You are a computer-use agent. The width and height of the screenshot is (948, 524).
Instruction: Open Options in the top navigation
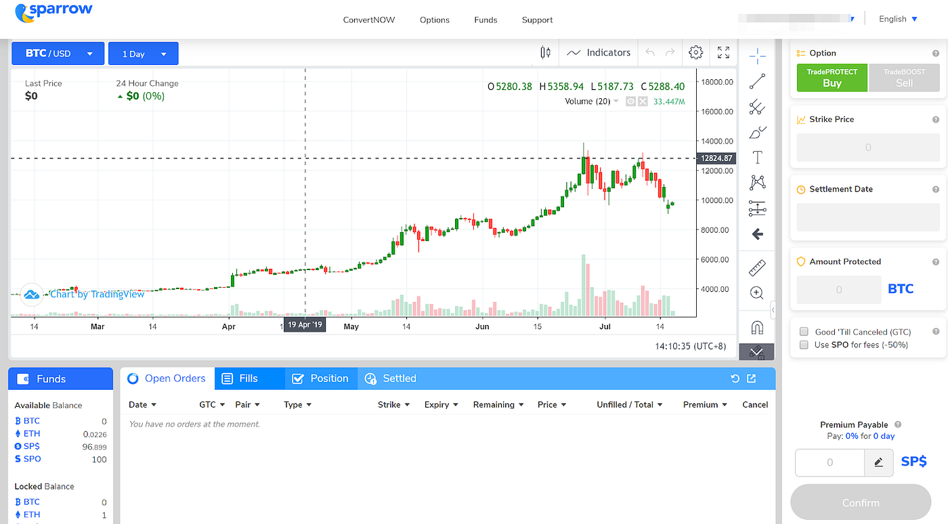click(x=435, y=20)
